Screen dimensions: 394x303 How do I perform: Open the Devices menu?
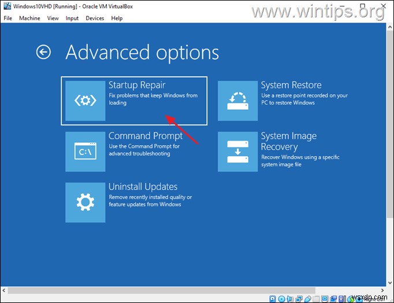click(x=95, y=18)
